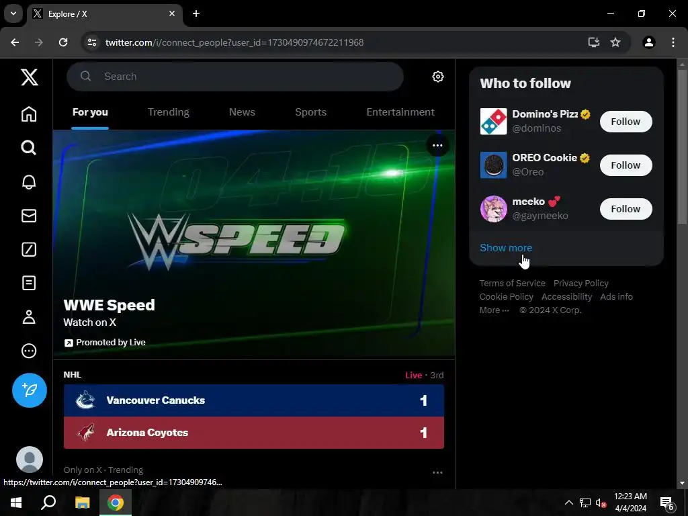The height and width of the screenshot is (516, 688).
Task: Show hidden system tray icons
Action: [x=568, y=503]
